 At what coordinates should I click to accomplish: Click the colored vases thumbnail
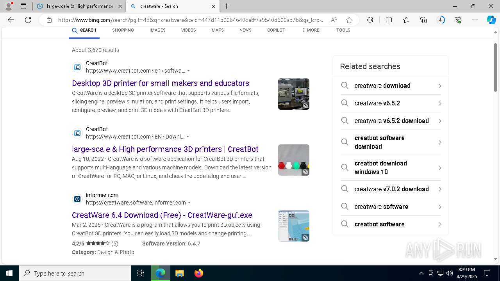click(x=294, y=160)
